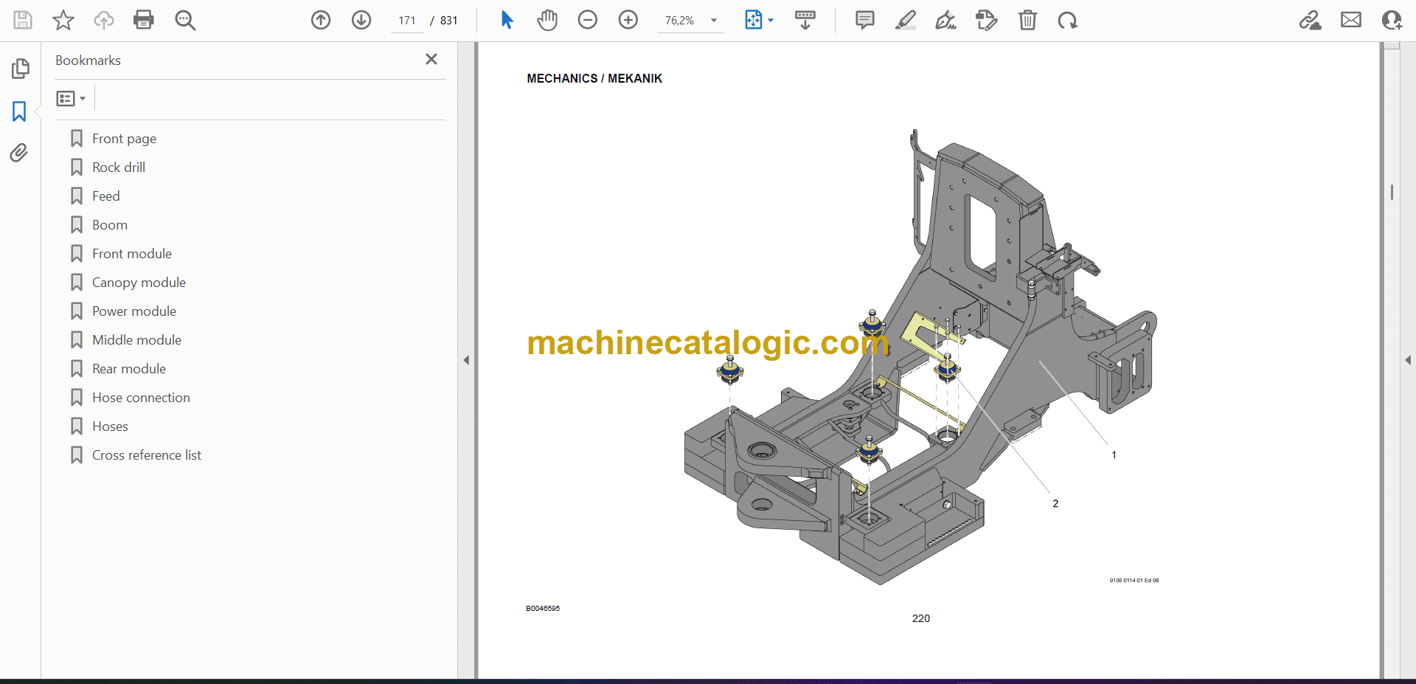Go to the previous page arrow
The width and height of the screenshot is (1416, 684).
pyautogui.click(x=321, y=20)
